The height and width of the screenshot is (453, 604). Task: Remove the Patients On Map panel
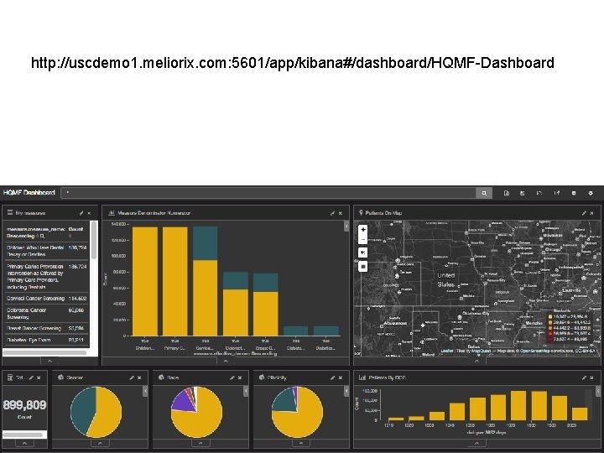coord(591,212)
